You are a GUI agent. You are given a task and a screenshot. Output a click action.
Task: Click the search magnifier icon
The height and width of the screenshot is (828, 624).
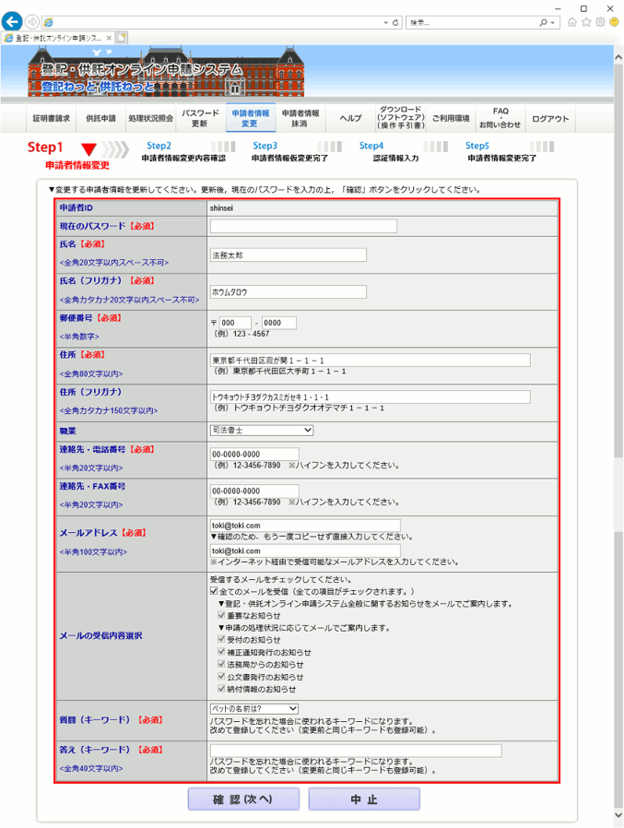point(543,23)
